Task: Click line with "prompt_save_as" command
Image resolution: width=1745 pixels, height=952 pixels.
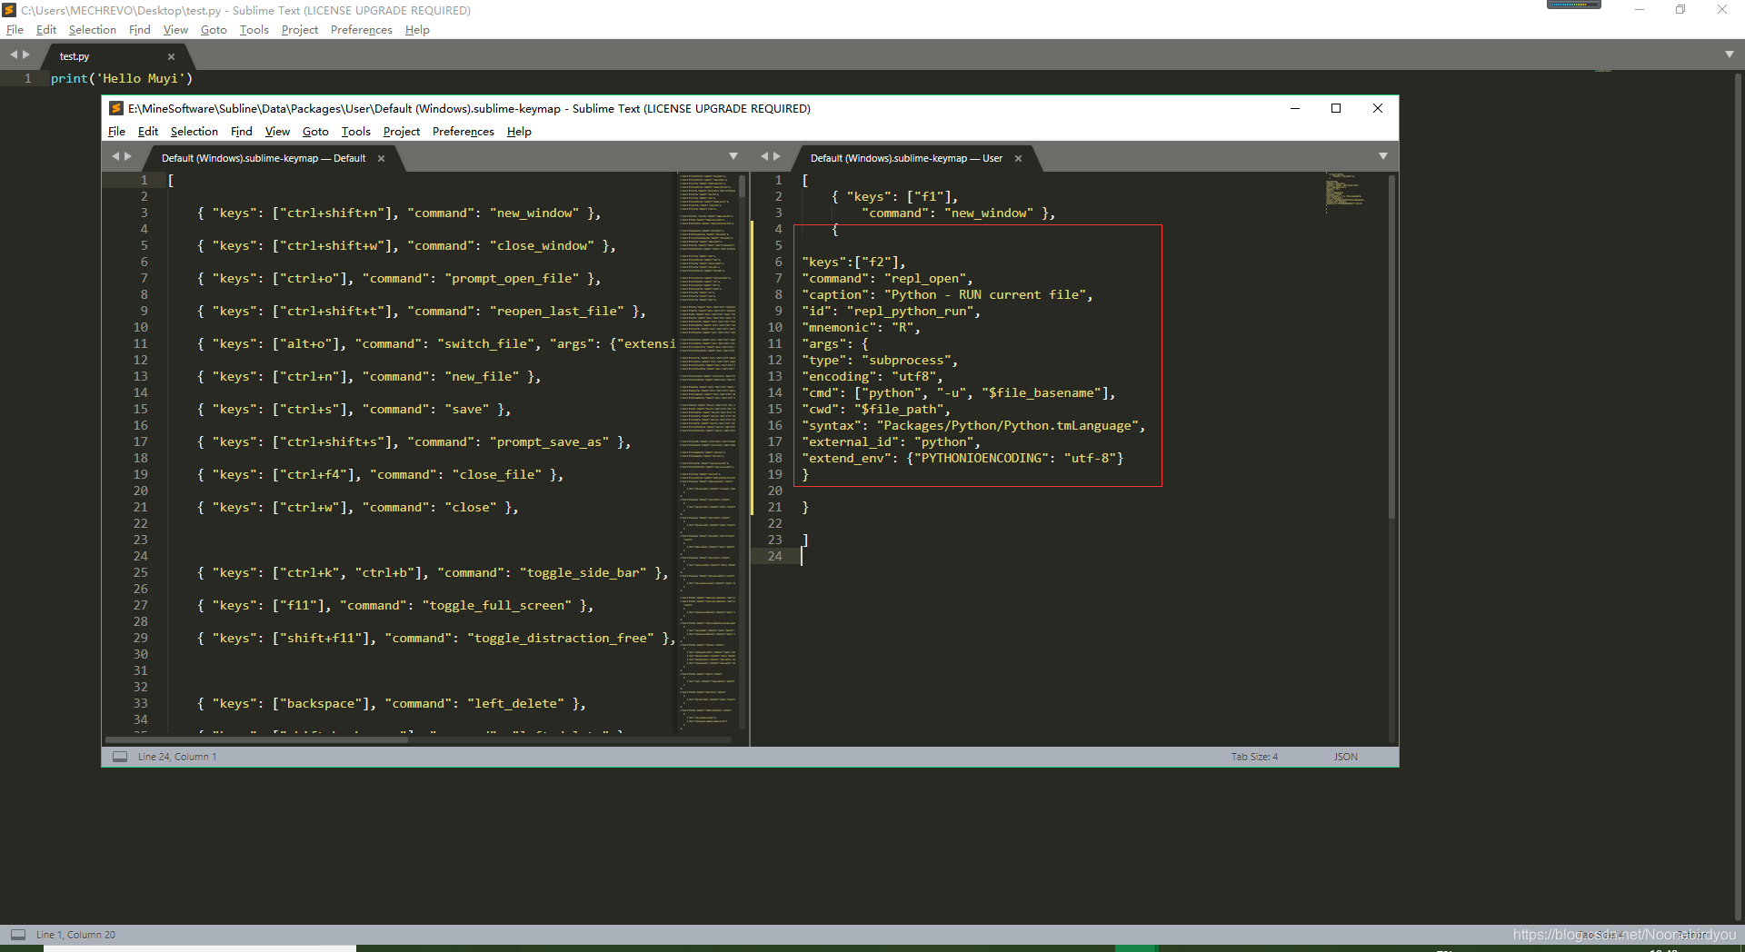Action: 414,442
